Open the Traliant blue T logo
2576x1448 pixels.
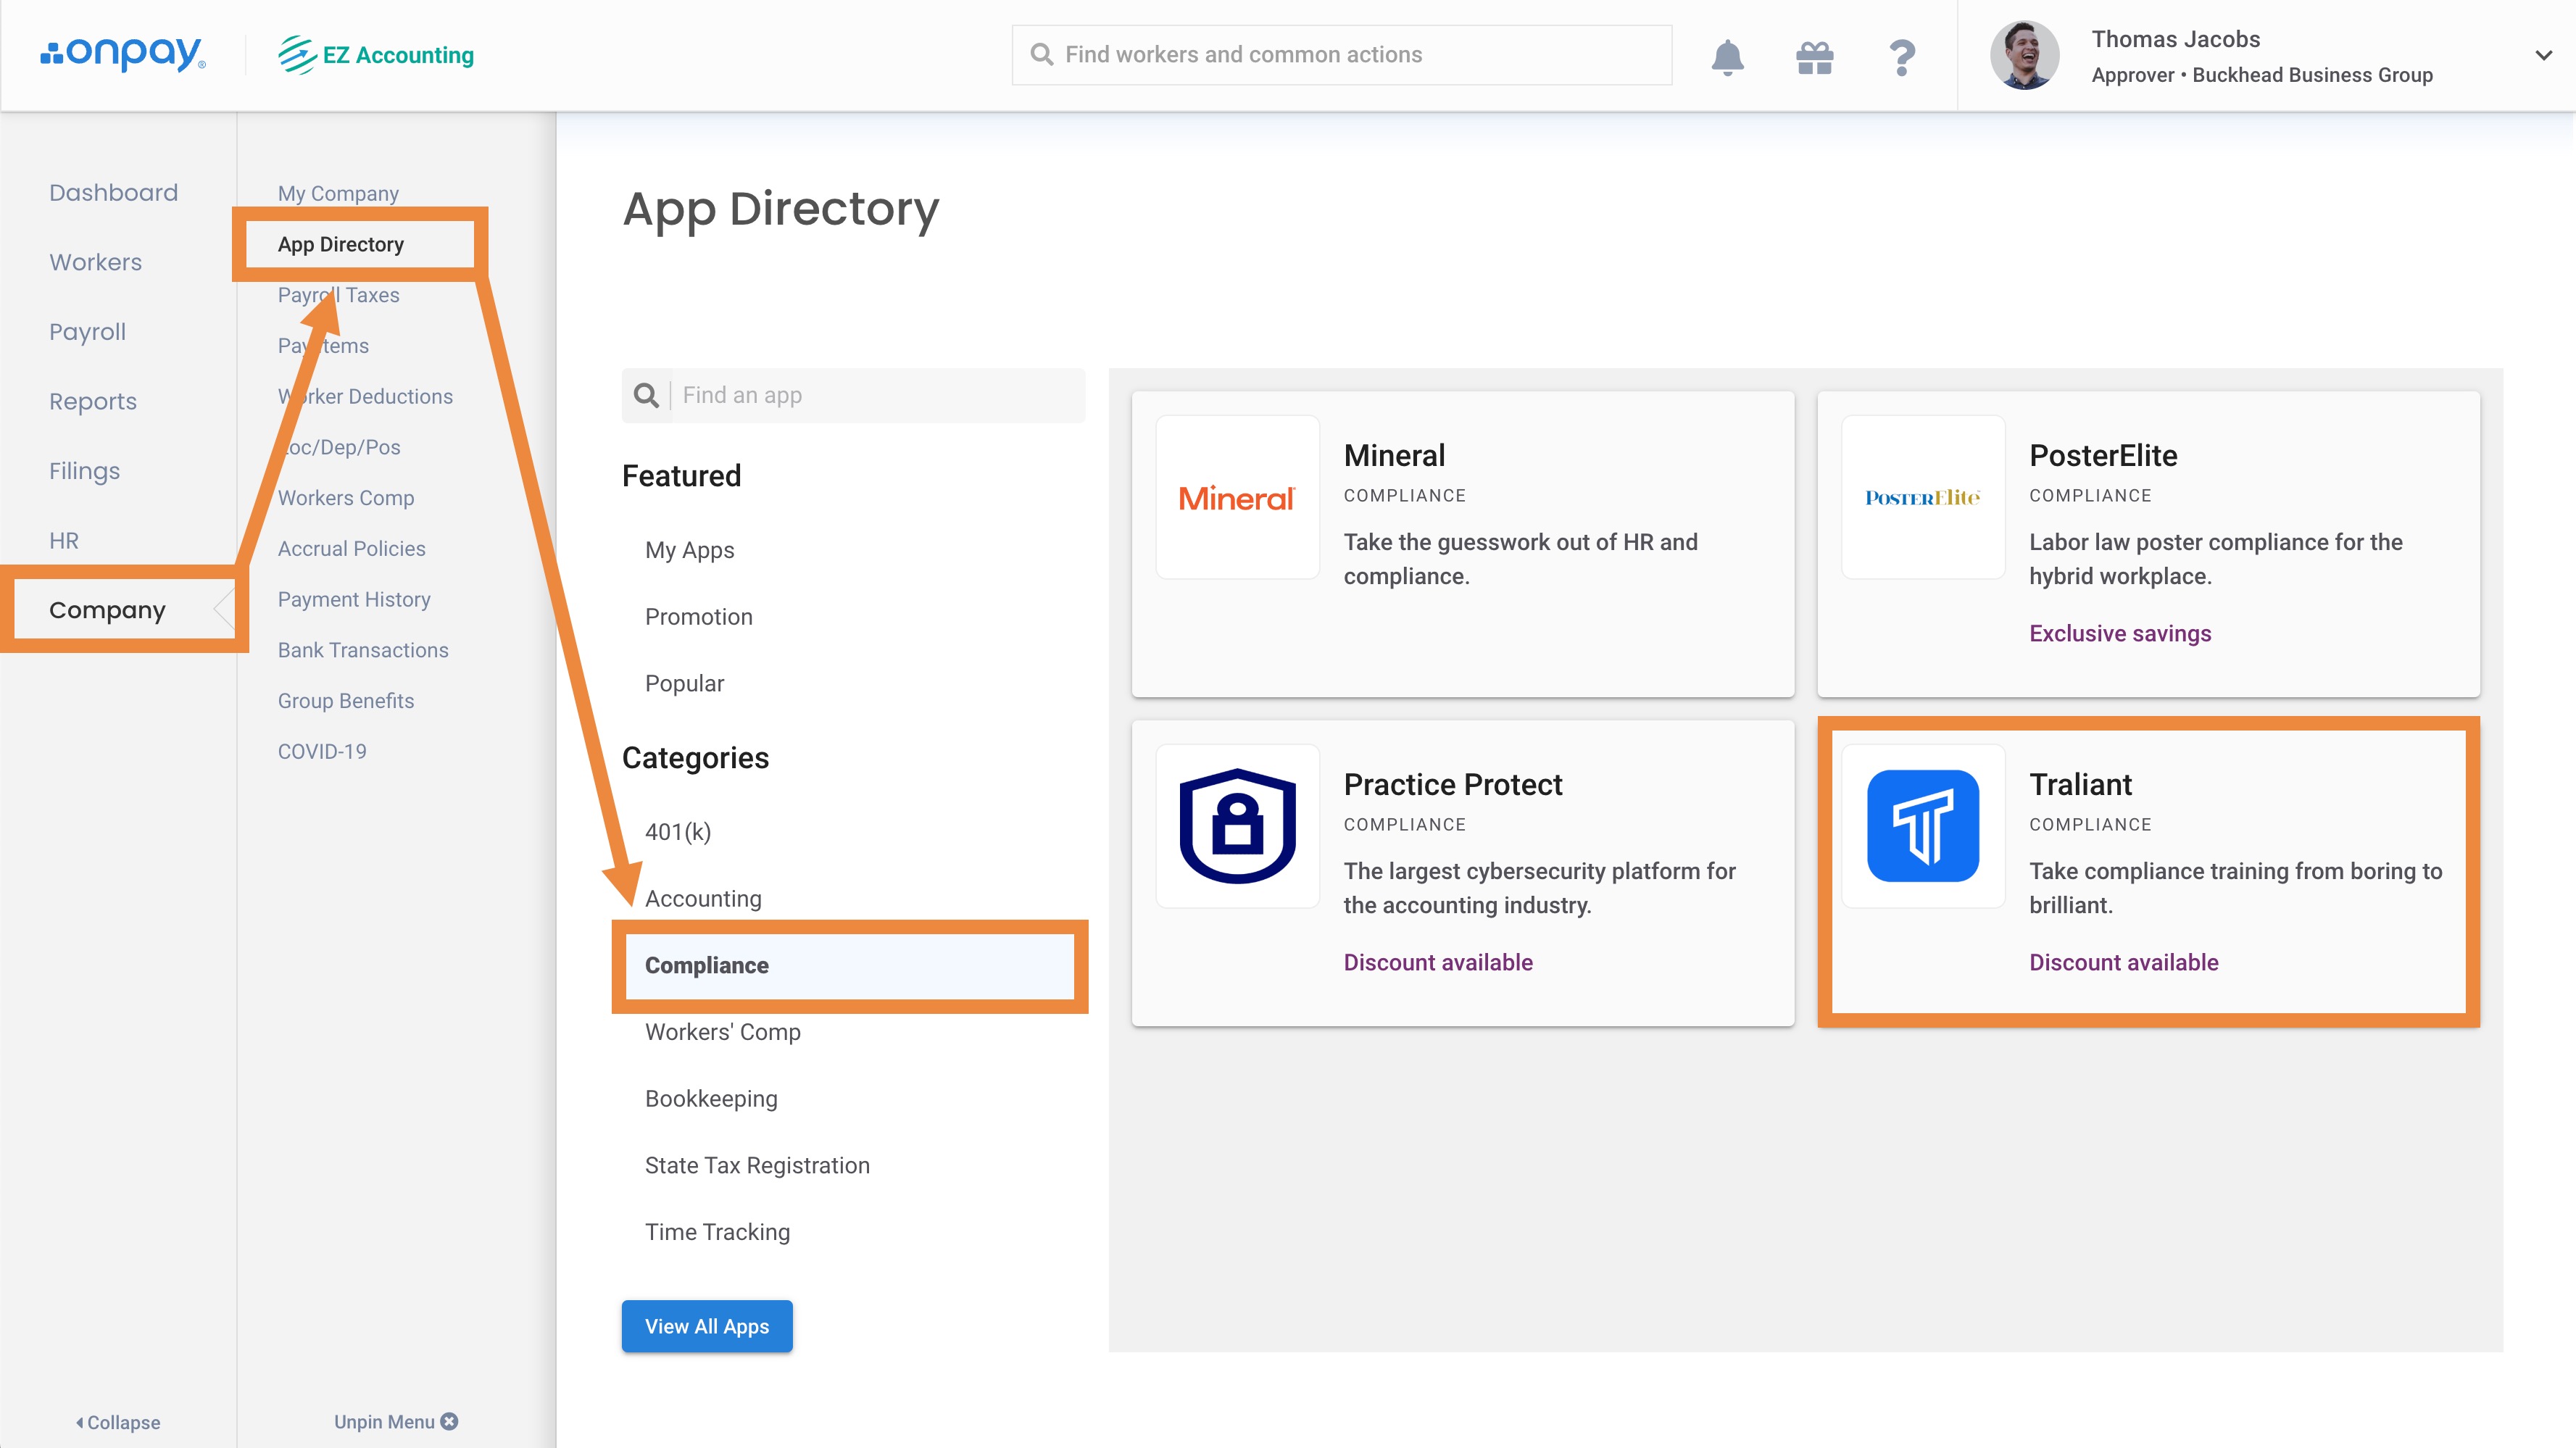pos(1923,826)
